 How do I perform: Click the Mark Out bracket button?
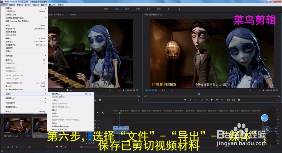pos(195,100)
